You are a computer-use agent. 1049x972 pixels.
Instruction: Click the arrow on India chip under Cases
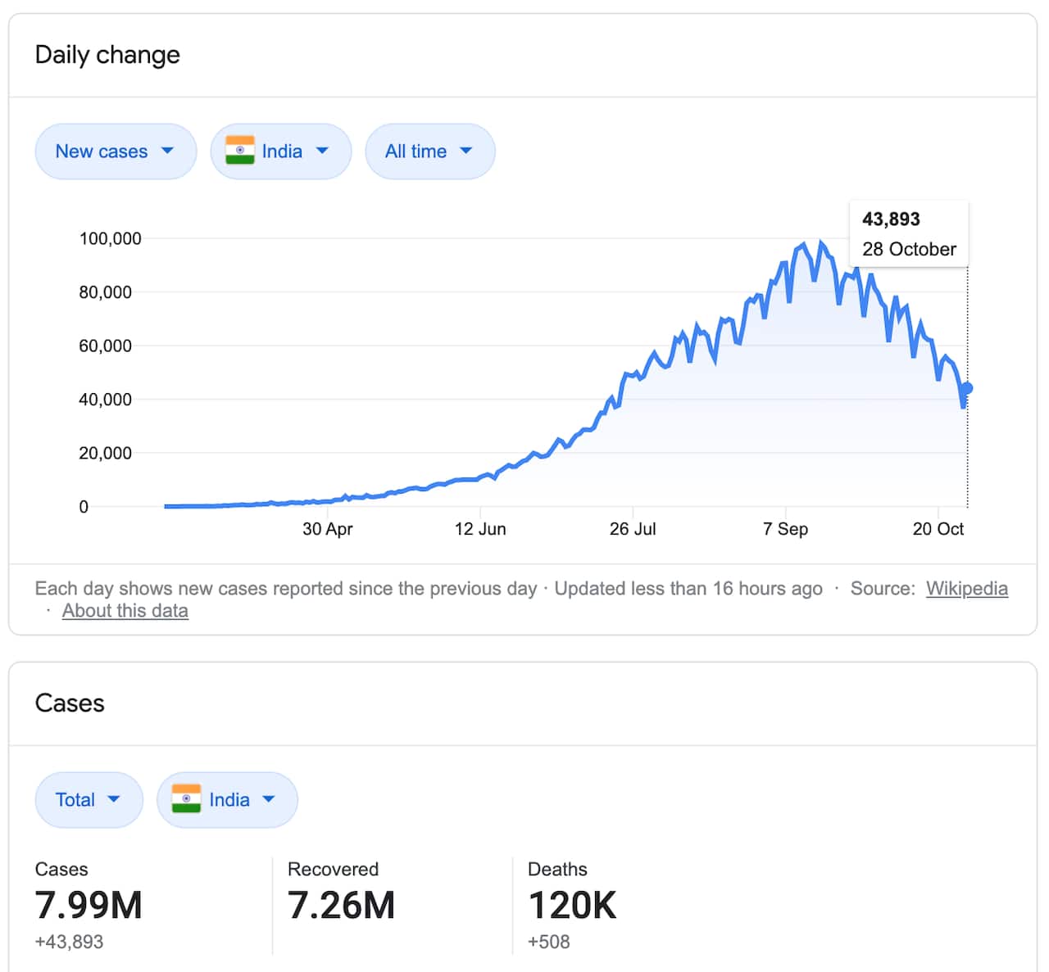pos(268,800)
